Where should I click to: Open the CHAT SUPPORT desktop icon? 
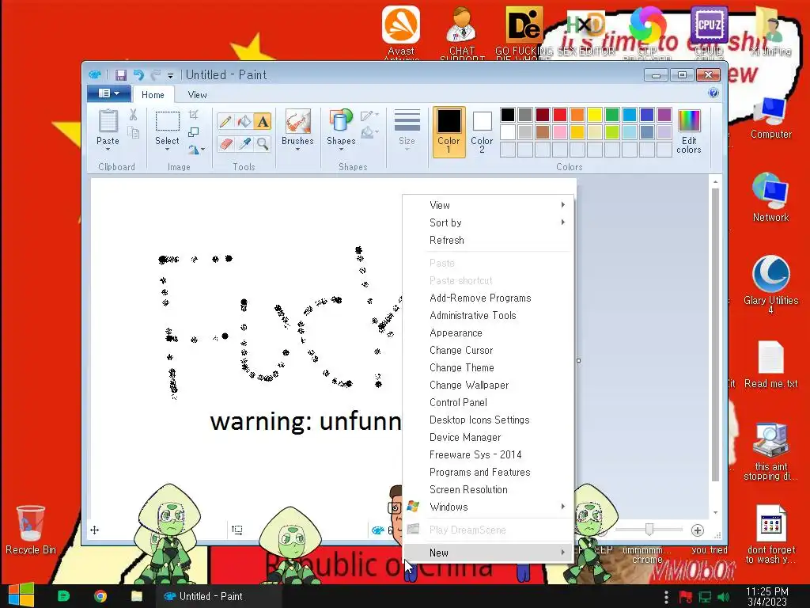point(461,32)
